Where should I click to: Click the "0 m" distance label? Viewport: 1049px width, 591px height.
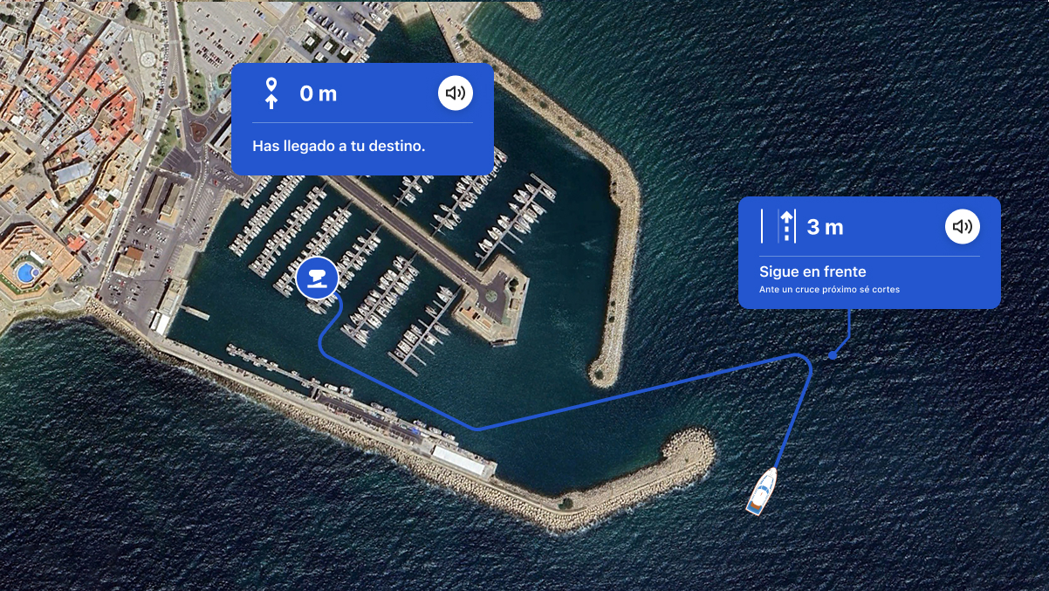[x=318, y=93]
